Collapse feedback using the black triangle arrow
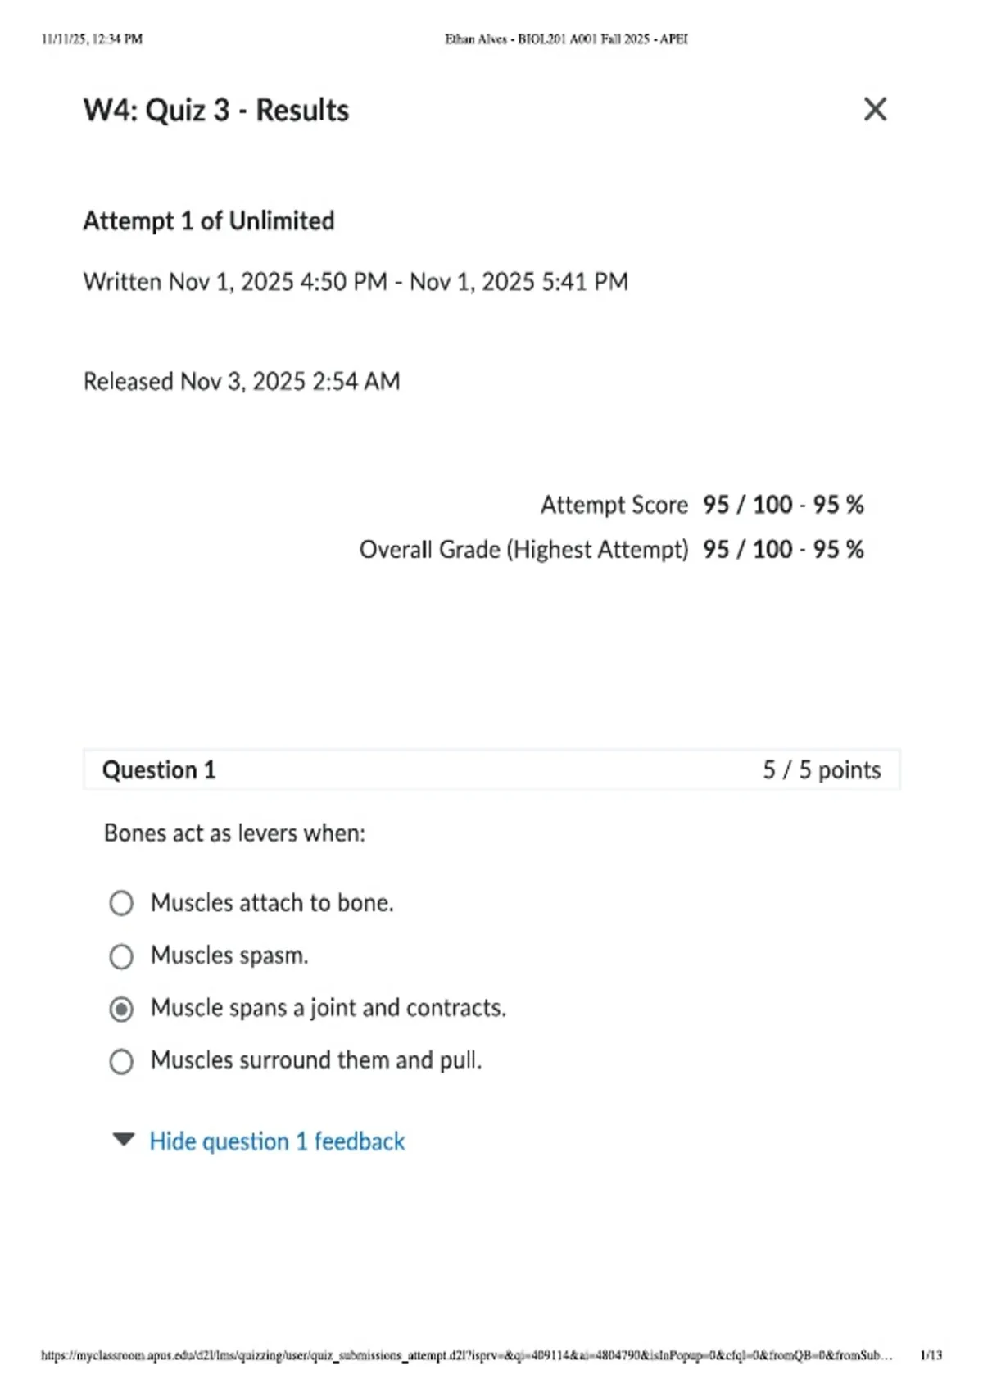The width and height of the screenshot is (983, 1393). pyautogui.click(x=124, y=1139)
